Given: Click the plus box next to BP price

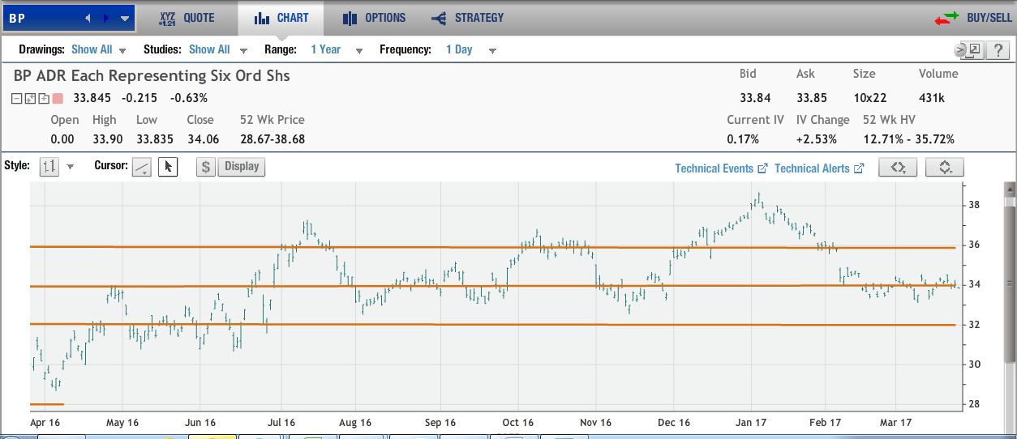Looking at the screenshot, I should [x=43, y=99].
